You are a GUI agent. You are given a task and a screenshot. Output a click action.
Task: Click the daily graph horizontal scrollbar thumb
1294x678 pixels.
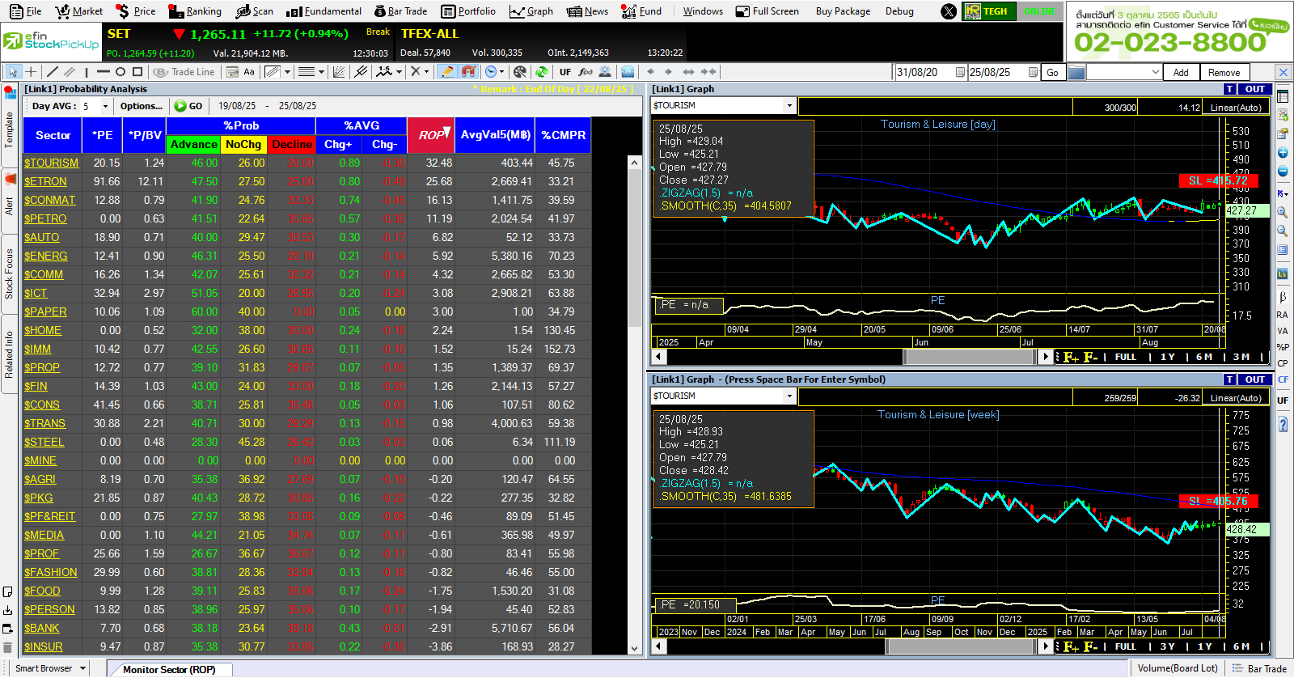pyautogui.click(x=970, y=357)
